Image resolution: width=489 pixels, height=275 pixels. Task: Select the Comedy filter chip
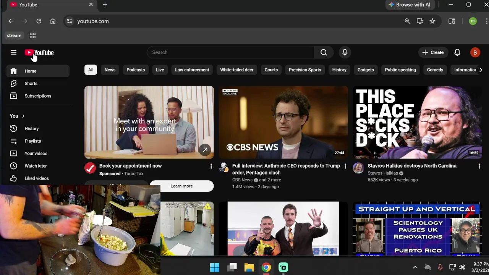(435, 70)
